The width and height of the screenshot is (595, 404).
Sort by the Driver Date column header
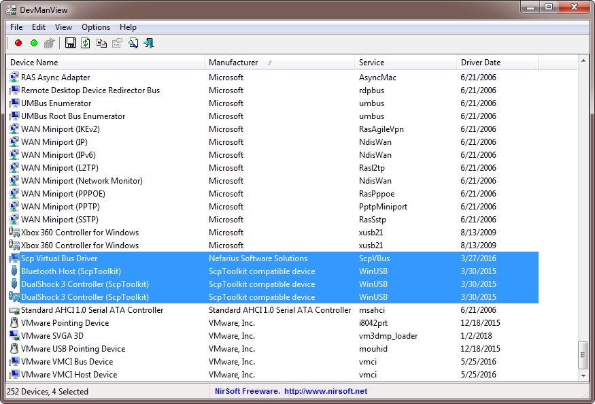[498, 63]
